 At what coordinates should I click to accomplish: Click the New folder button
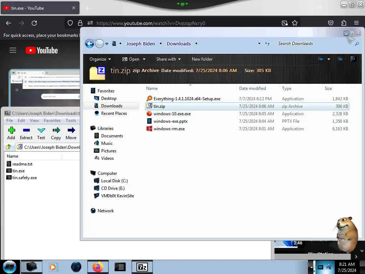pyautogui.click(x=202, y=59)
